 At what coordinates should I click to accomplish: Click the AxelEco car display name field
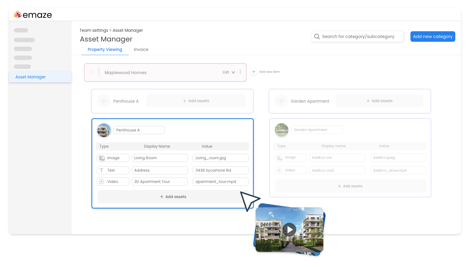pyautogui.click(x=337, y=158)
